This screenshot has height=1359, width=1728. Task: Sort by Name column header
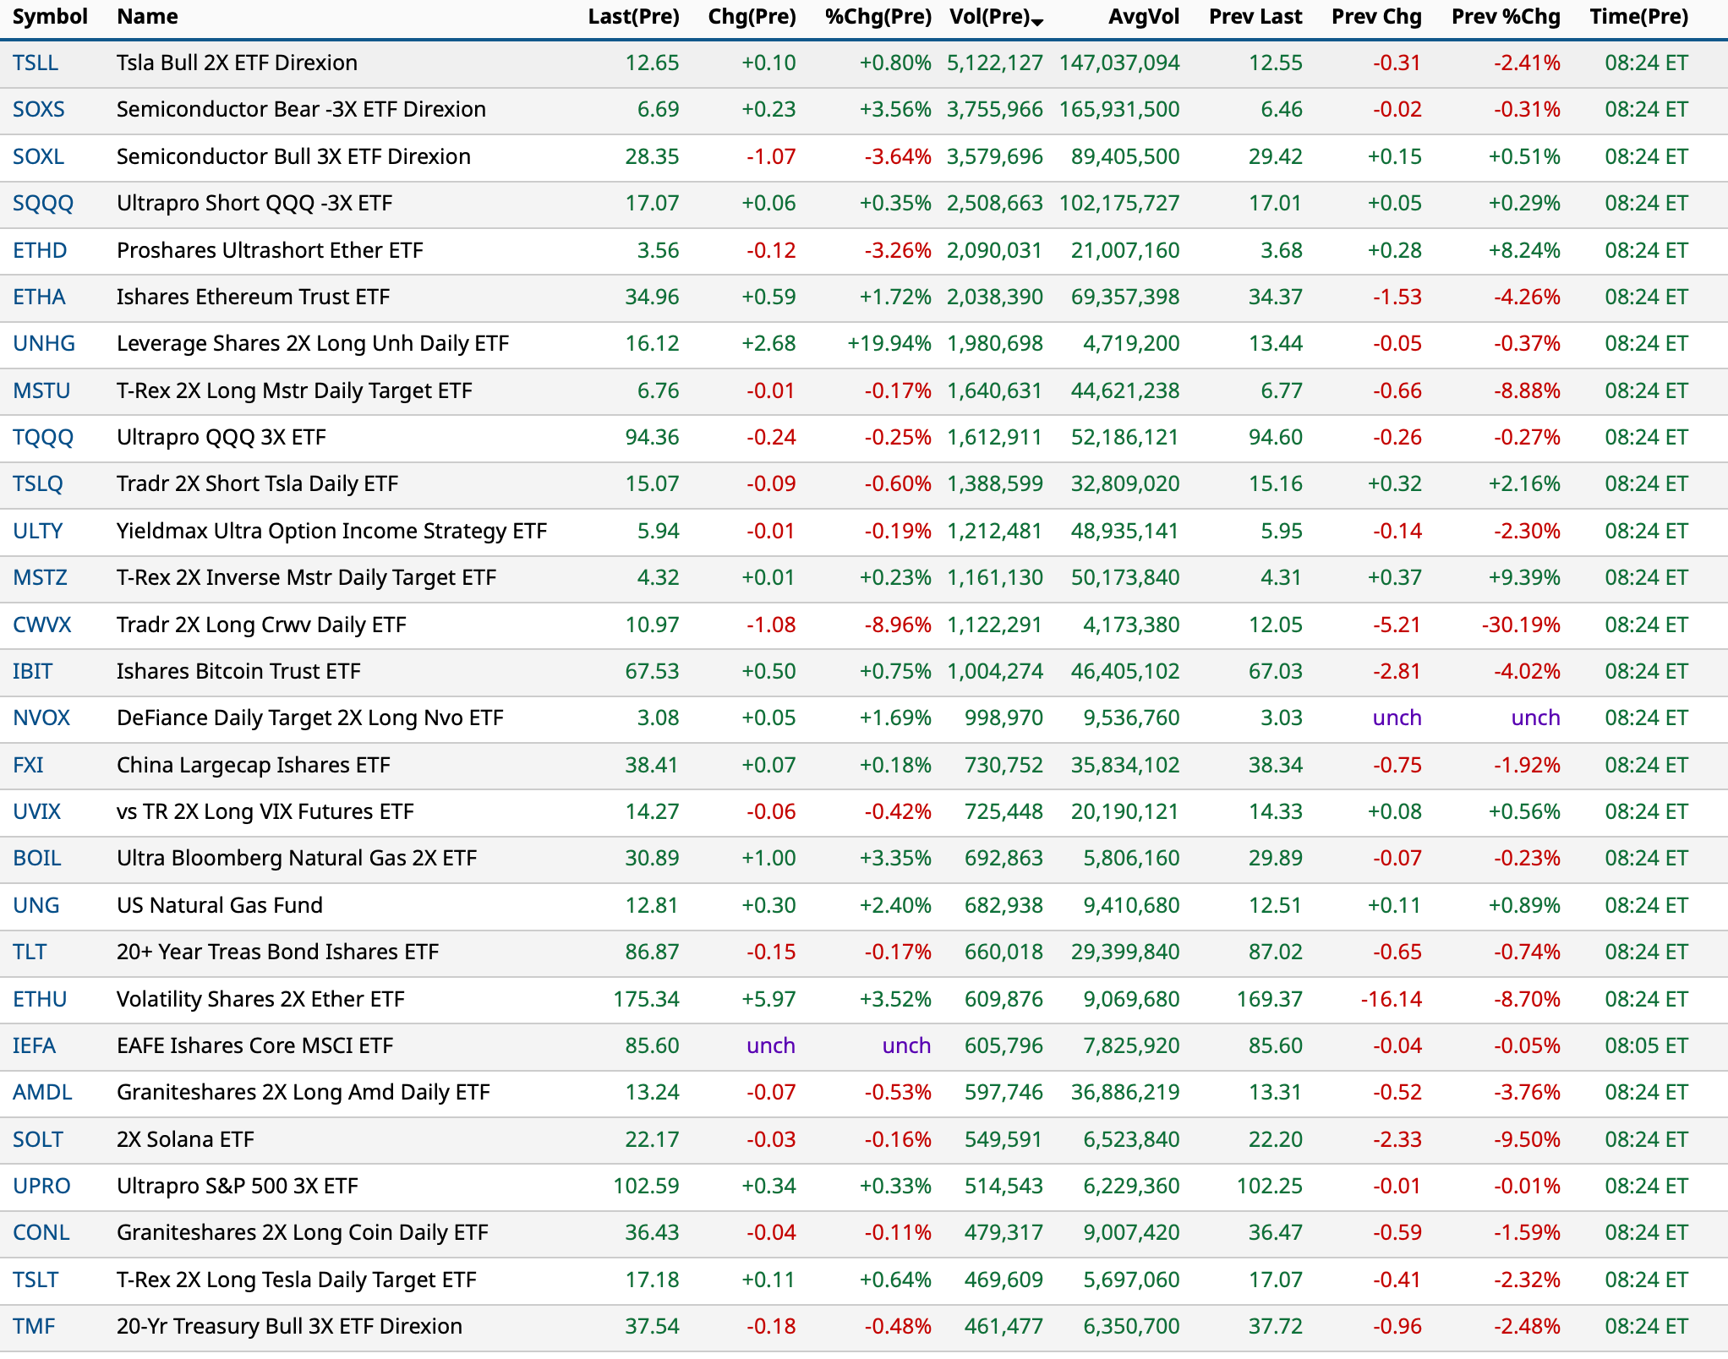pos(147,17)
